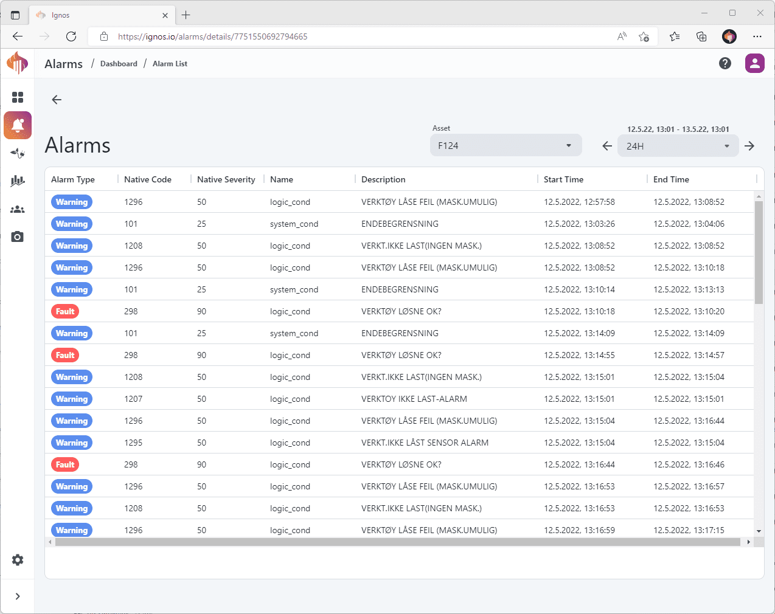Go back using the page back arrow

click(57, 100)
